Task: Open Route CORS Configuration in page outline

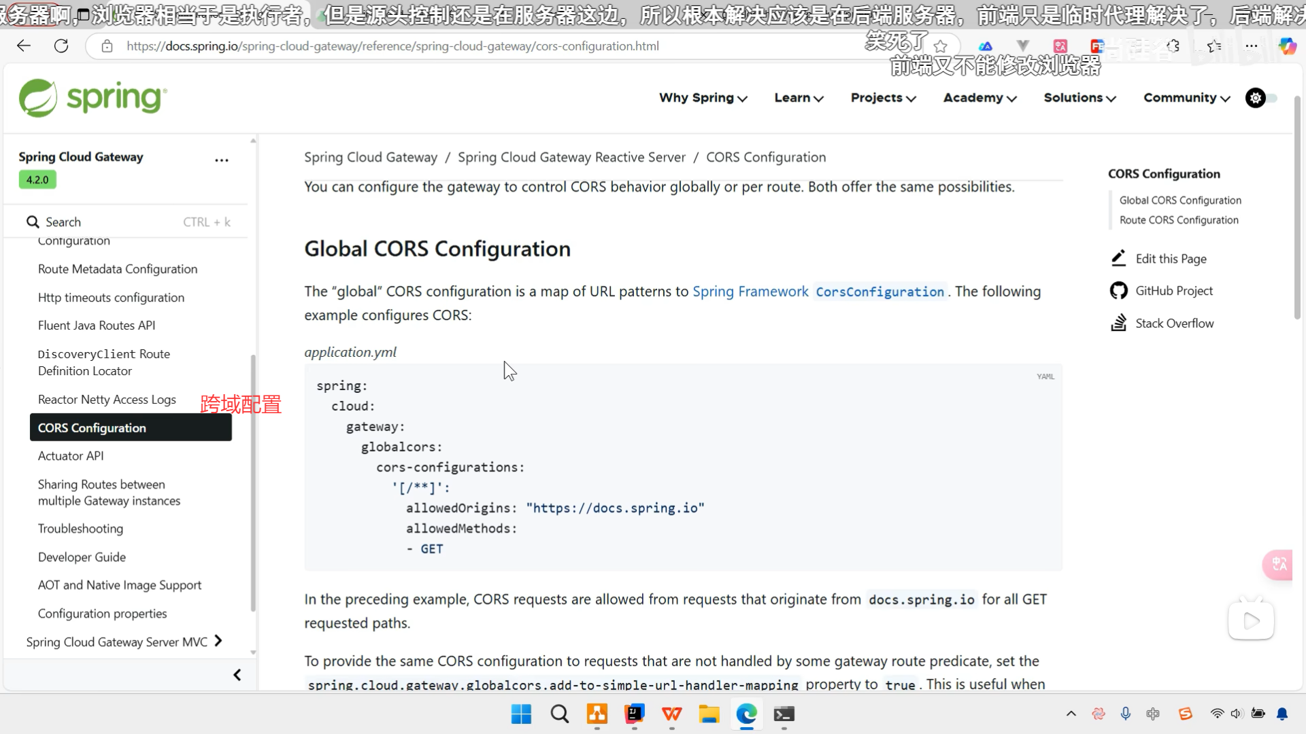Action: pyautogui.click(x=1179, y=220)
